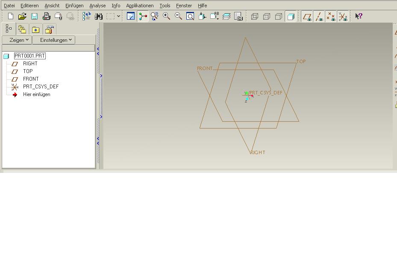Open the Ansicht menu
Viewport: 397px width, 263px height.
(52, 6)
